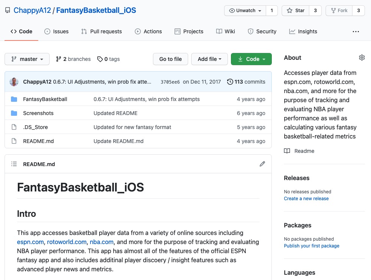The width and height of the screenshot is (371, 280).
Task: Click the Readme book icon in About
Action: (x=288, y=151)
